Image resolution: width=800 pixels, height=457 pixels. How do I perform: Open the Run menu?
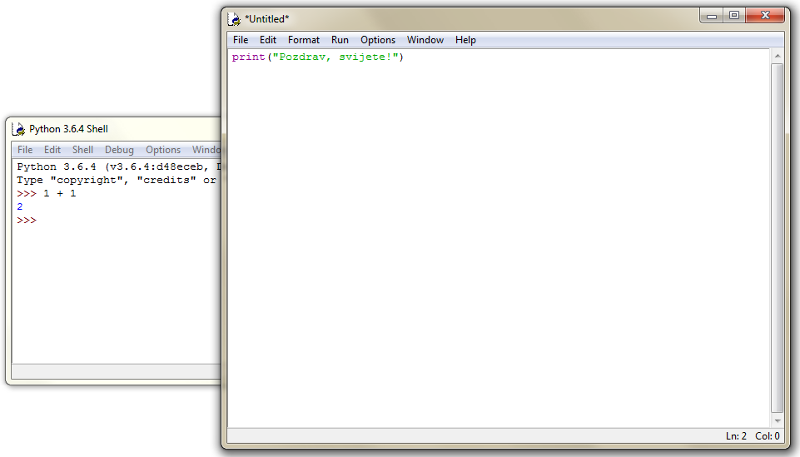click(340, 40)
